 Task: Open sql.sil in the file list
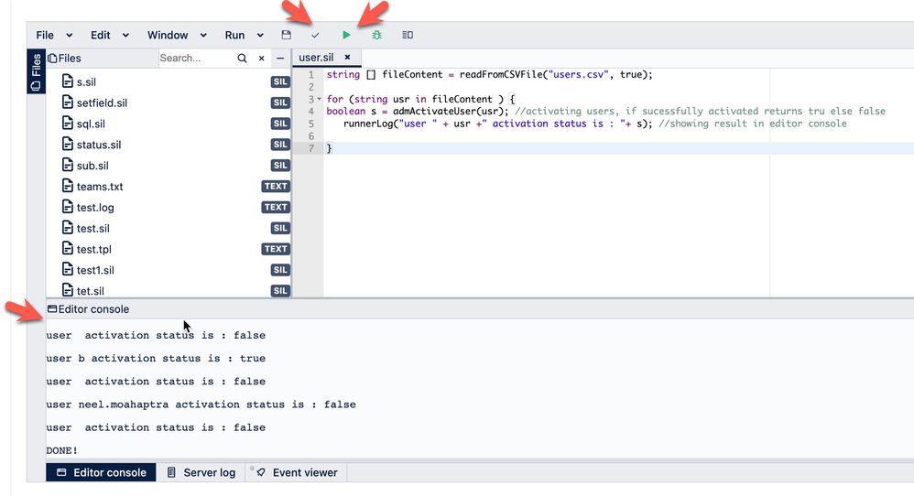(91, 124)
